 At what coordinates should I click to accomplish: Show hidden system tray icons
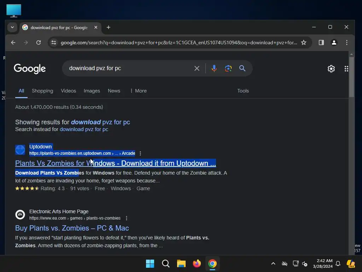(x=273, y=263)
